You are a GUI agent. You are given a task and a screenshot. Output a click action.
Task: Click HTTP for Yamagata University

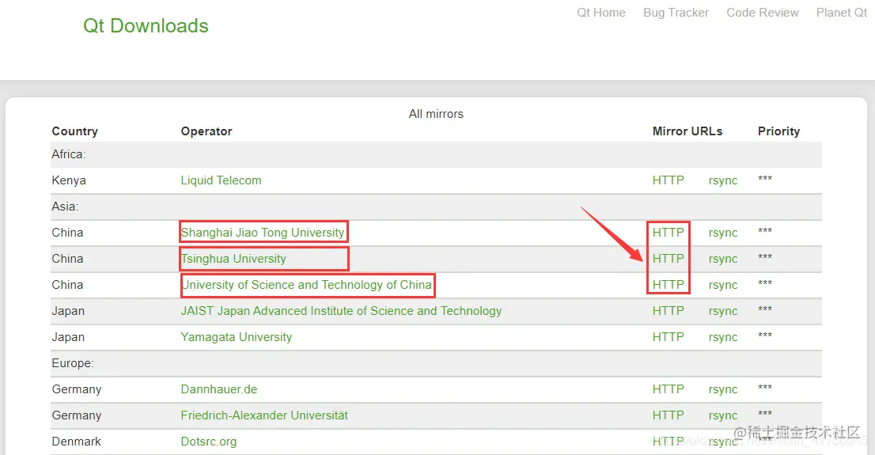pyautogui.click(x=668, y=337)
